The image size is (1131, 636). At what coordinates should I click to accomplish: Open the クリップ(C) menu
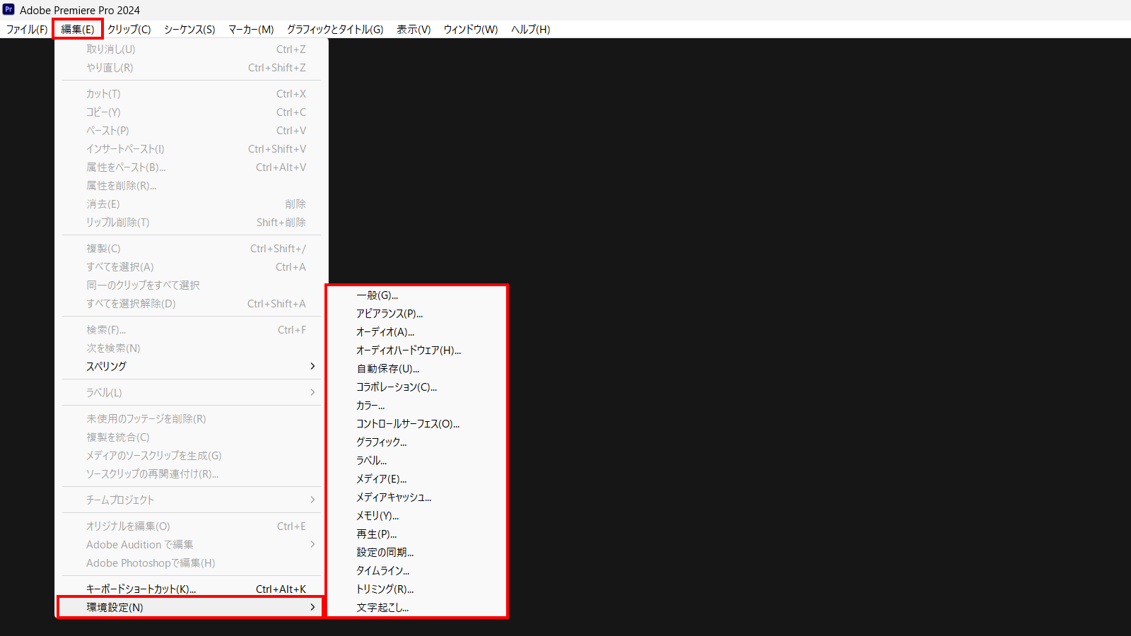click(x=129, y=29)
